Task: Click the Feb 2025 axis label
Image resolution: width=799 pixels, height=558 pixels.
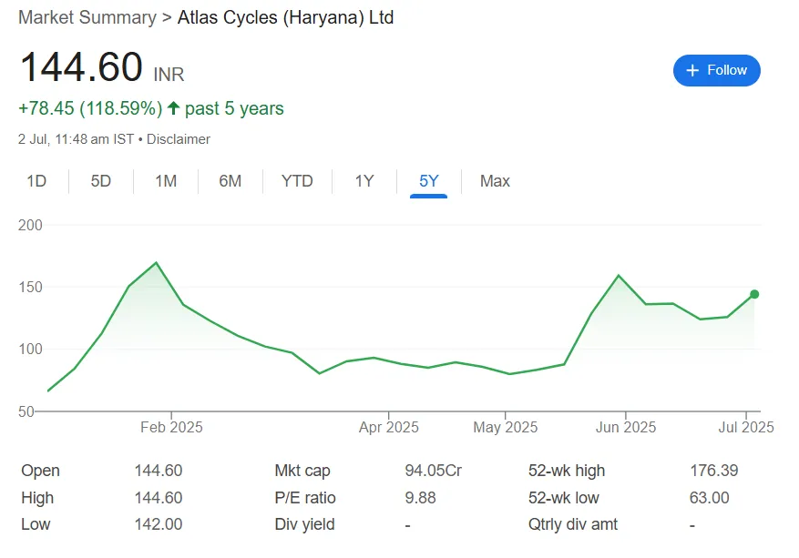Action: [x=171, y=427]
